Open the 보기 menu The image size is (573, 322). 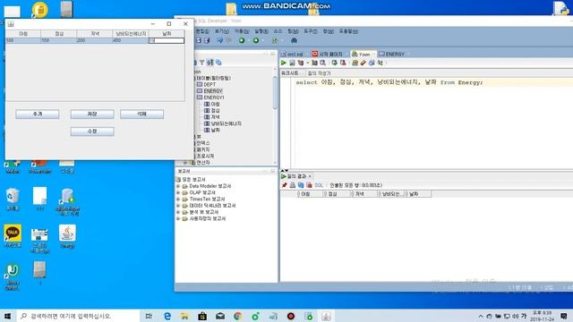(x=221, y=31)
